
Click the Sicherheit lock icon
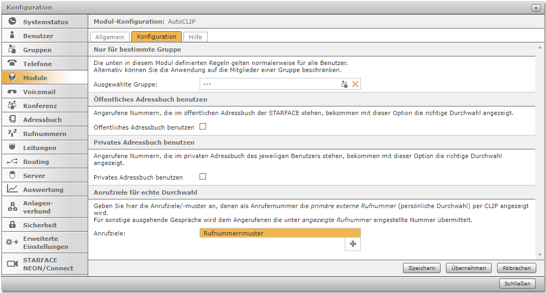point(12,225)
